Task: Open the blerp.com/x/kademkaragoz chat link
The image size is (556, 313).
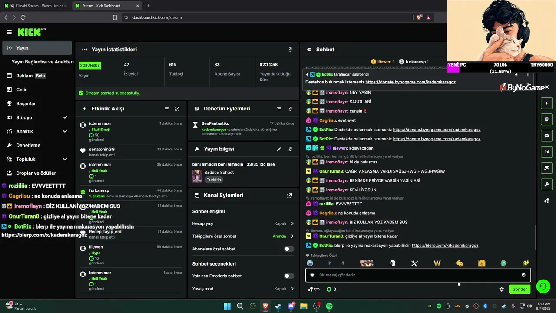Action: pyautogui.click(x=445, y=246)
